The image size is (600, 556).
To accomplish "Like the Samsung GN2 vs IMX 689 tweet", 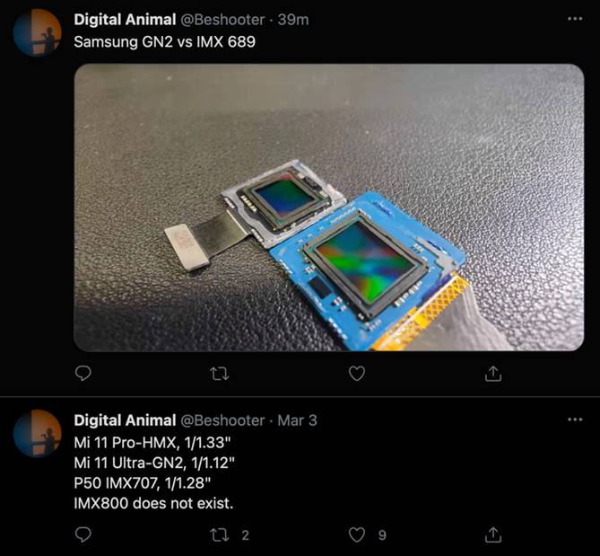I will [x=357, y=373].
